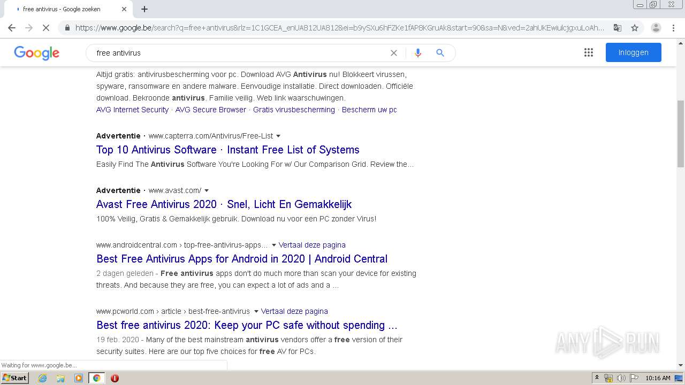Expand the pcworld result dropdown arrow
685x385 pixels.
point(256,311)
